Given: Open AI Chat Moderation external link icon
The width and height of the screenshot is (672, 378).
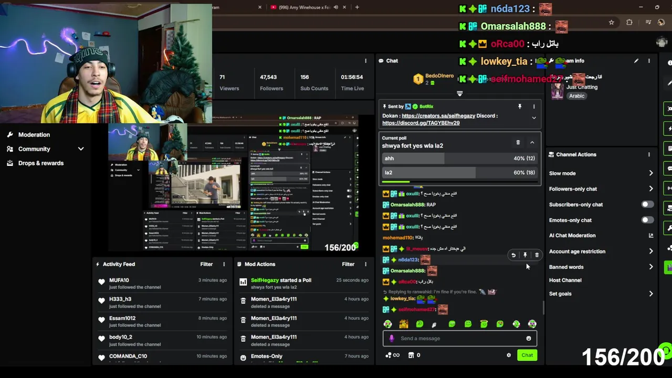Looking at the screenshot, I should click(x=651, y=236).
